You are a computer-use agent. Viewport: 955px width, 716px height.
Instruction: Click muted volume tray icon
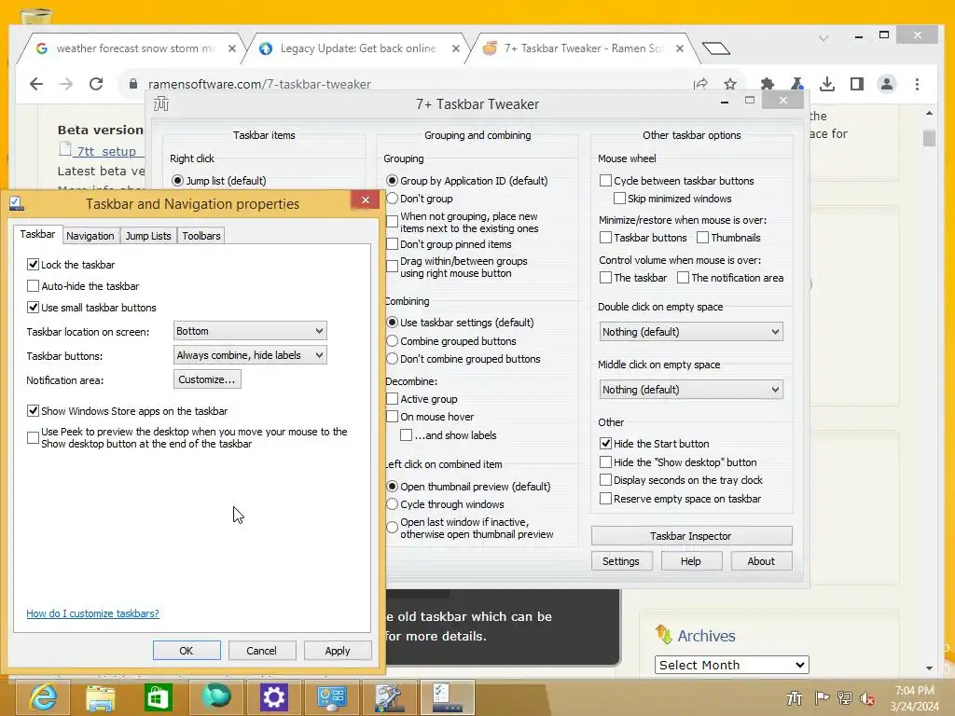pos(867,697)
